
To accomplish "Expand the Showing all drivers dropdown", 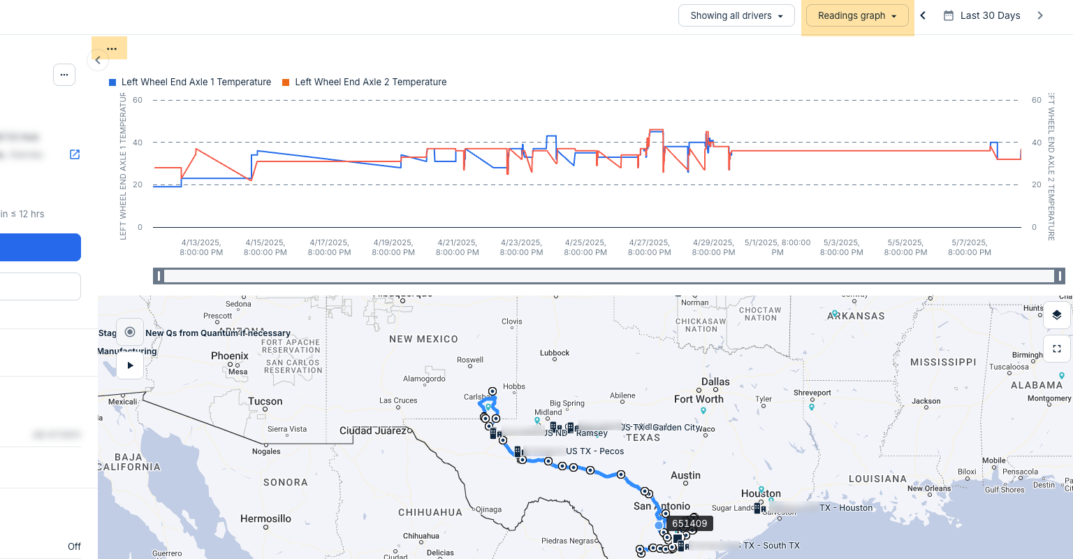I will tap(736, 15).
